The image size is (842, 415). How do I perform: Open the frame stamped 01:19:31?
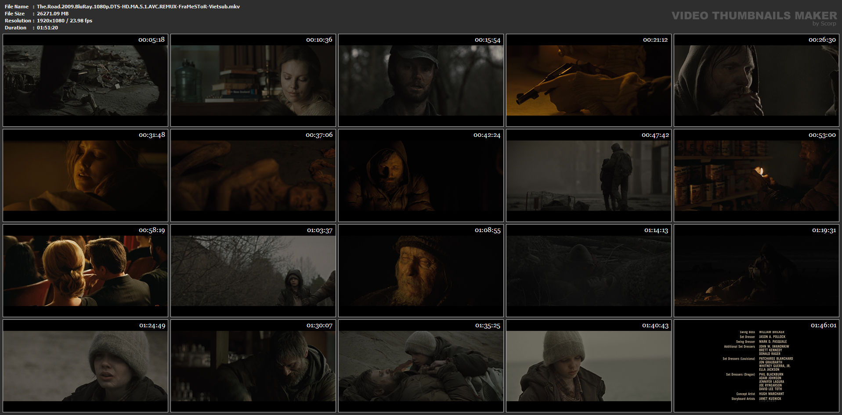(x=756, y=271)
